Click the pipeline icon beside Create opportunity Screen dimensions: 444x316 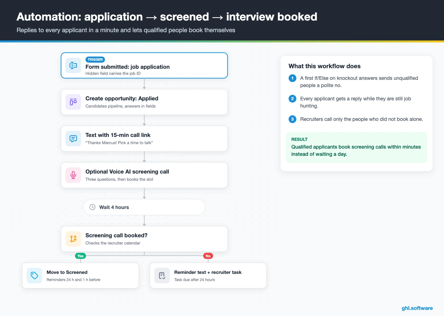point(73,102)
